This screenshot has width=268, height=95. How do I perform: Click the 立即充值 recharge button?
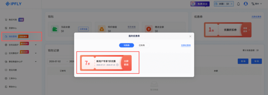pyautogui.click(x=83, y=29)
